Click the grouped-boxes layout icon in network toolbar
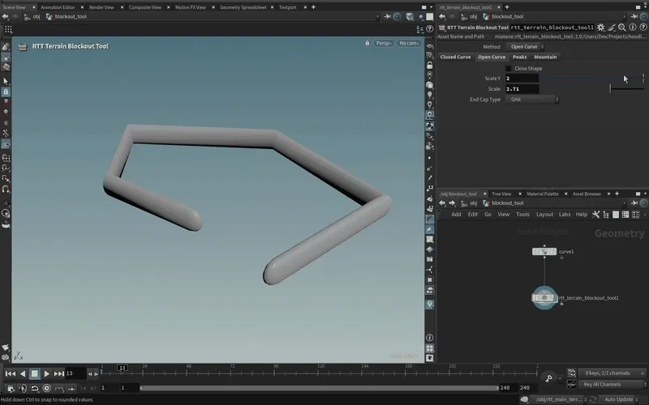This screenshot has width=649, height=405. (x=636, y=215)
